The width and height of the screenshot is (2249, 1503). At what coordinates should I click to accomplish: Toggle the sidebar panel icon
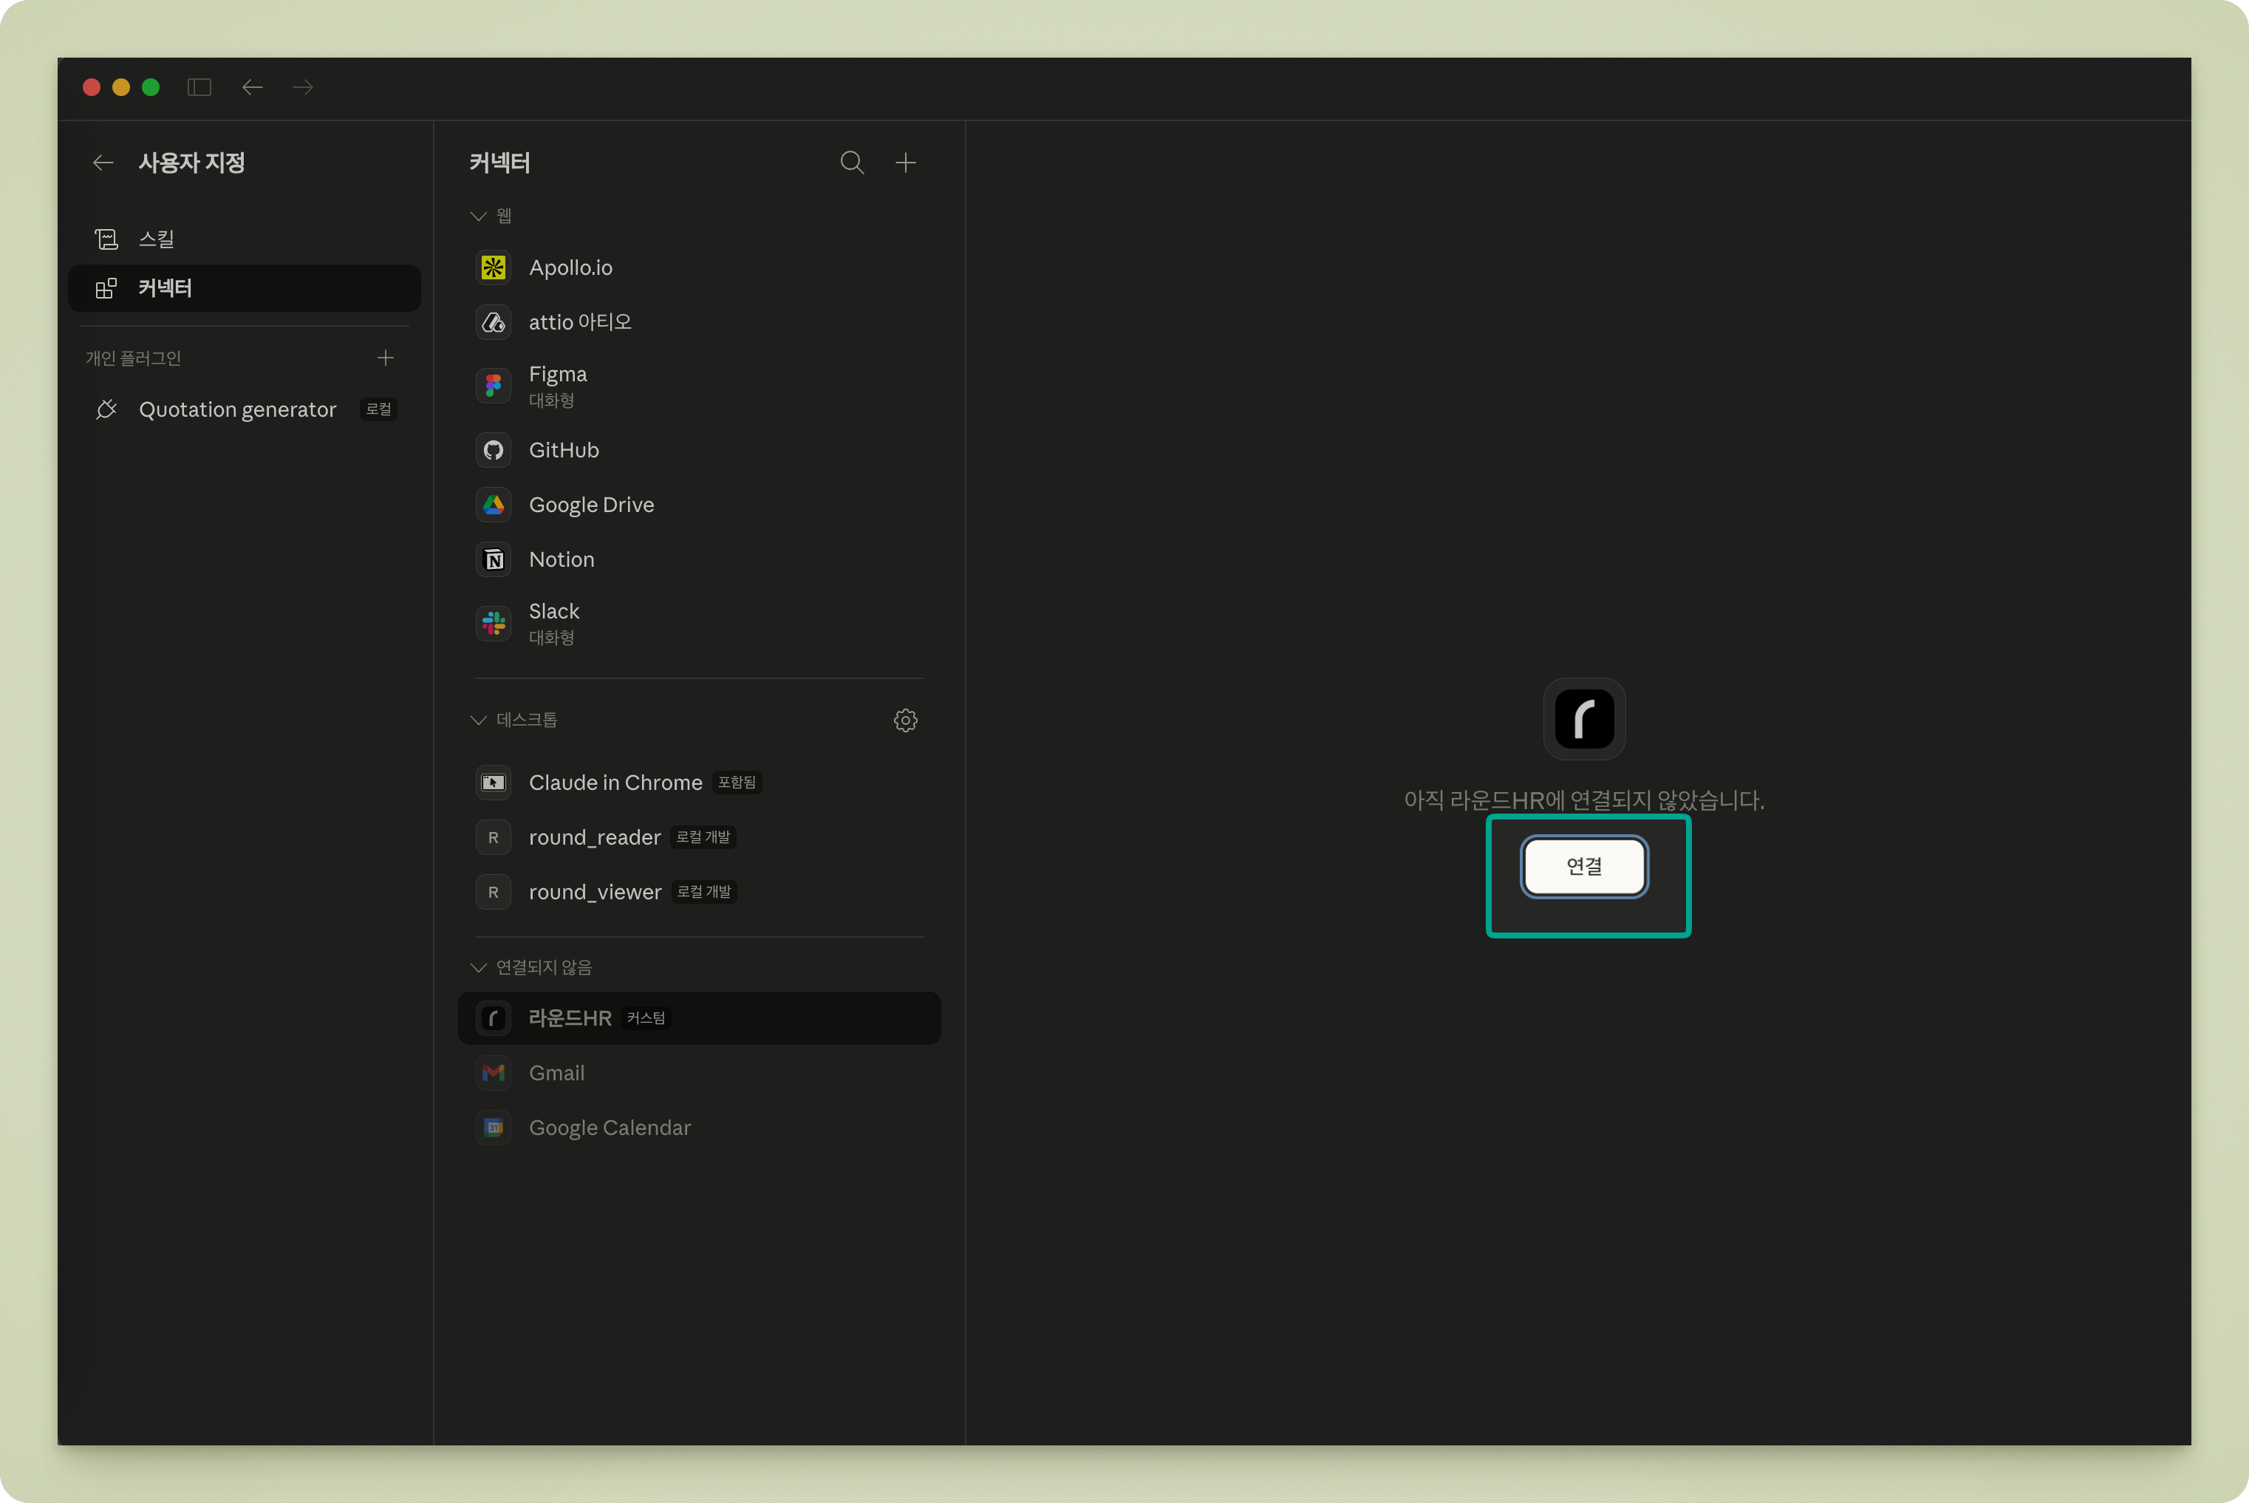point(199,87)
